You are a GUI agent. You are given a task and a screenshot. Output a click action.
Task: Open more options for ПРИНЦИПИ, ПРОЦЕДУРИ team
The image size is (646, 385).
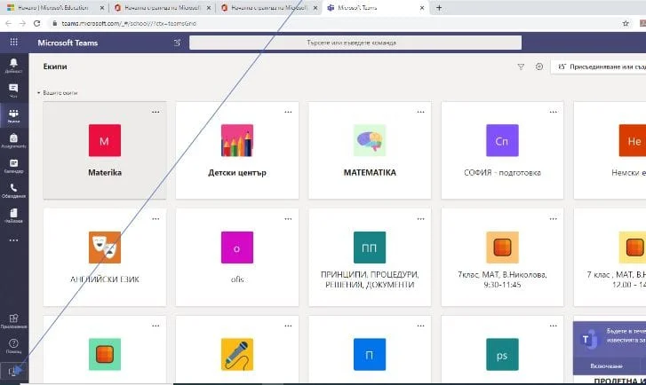420,219
